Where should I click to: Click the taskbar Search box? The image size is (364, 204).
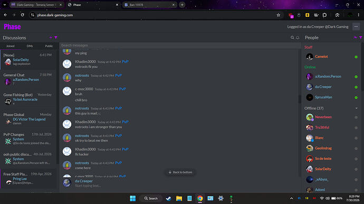pos(151,198)
